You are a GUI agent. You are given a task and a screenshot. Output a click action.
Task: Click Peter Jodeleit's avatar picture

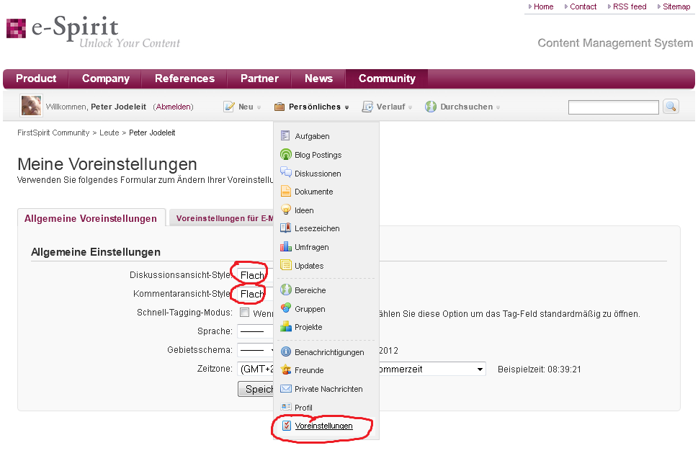(31, 106)
